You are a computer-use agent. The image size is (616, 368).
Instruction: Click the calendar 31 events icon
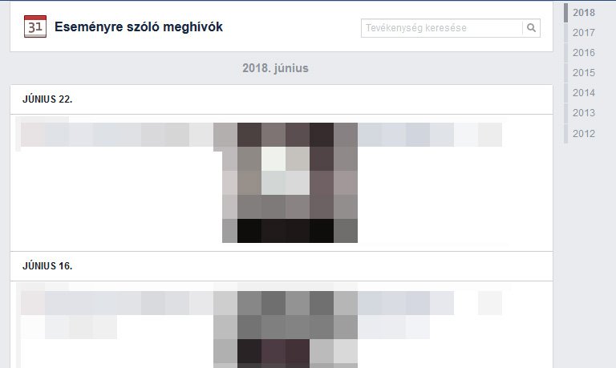coord(35,26)
